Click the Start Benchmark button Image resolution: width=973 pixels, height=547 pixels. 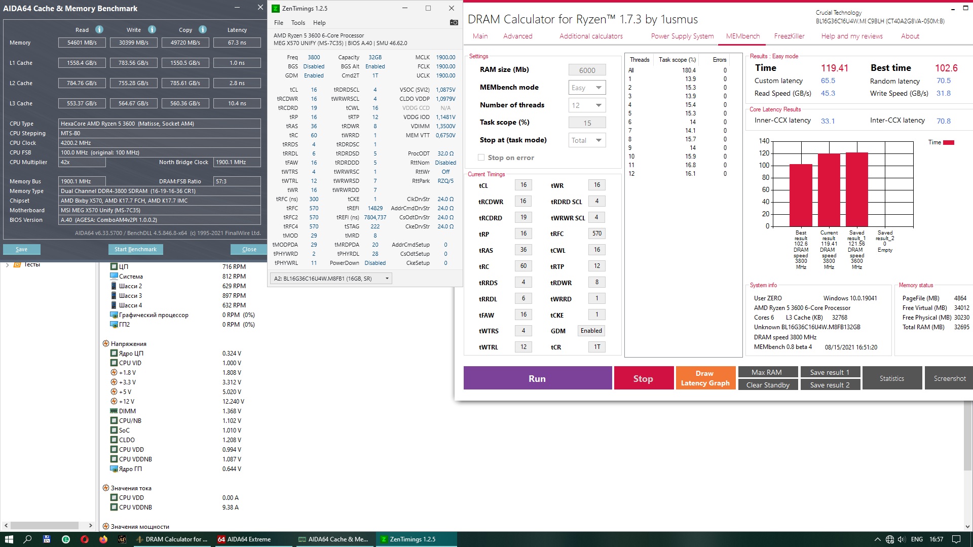coord(135,249)
